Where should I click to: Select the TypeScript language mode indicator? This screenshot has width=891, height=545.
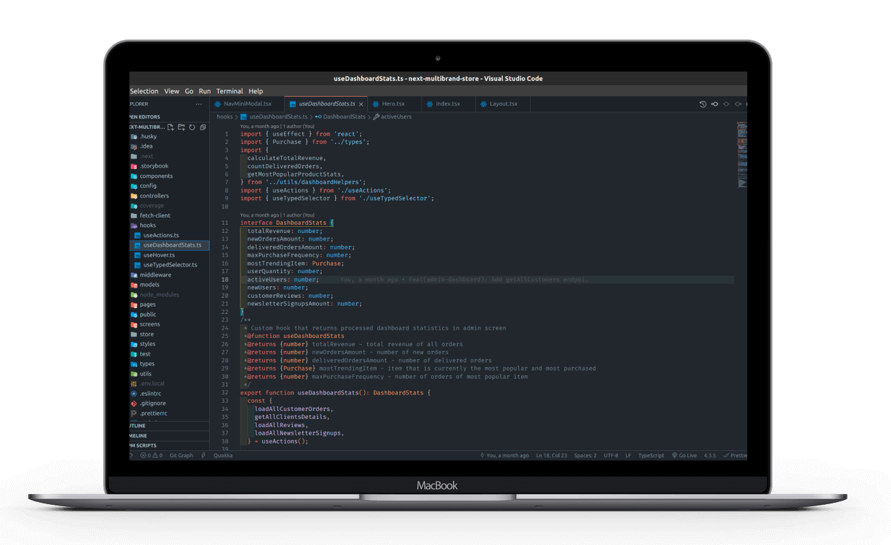tap(651, 455)
